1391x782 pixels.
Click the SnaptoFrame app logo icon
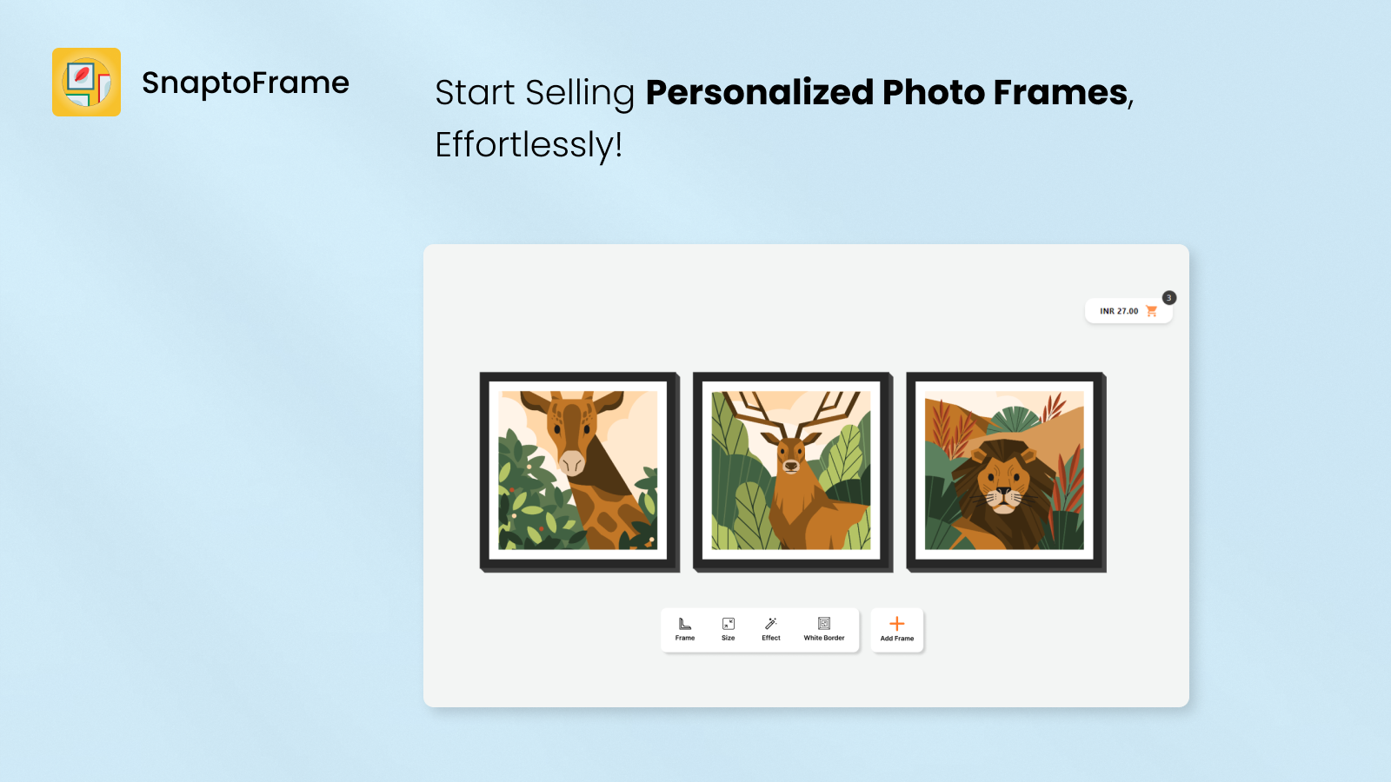pyautogui.click(x=86, y=83)
